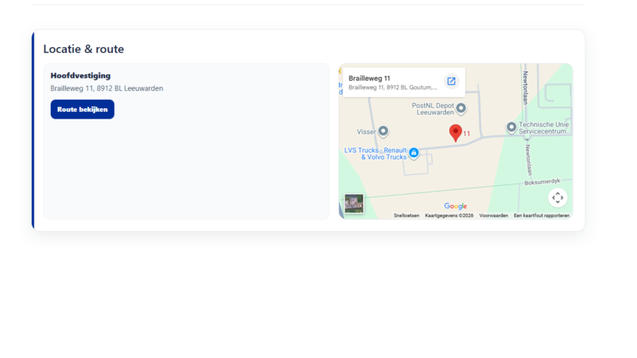Click the Kaartgegevens ©2026 text
The width and height of the screenshot is (637, 358).
[449, 216]
